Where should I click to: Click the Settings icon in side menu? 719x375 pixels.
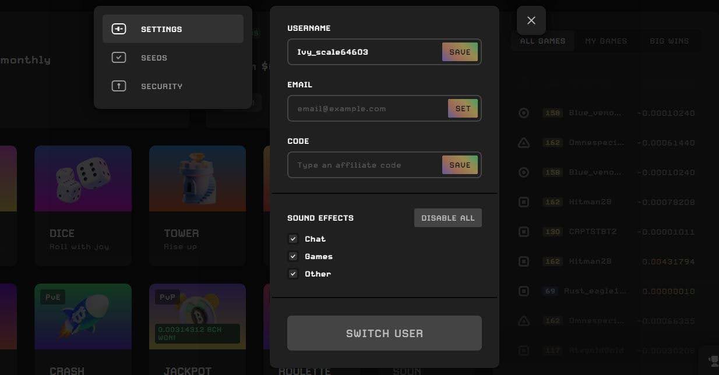[119, 29]
